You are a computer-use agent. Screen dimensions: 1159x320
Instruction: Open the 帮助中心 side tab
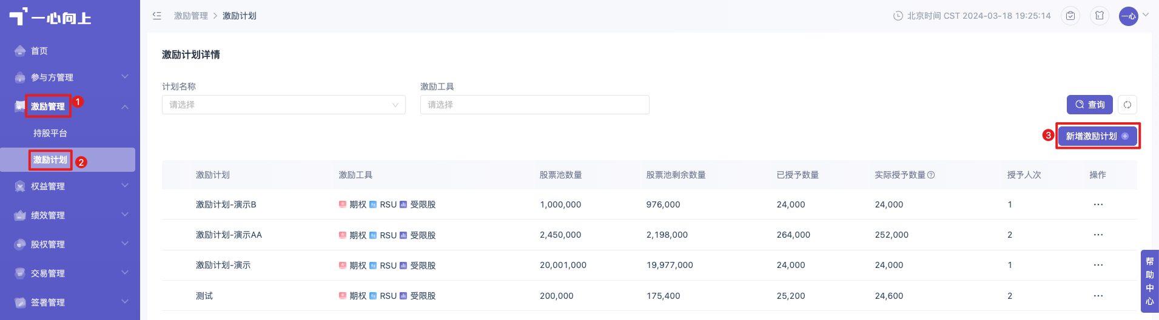(1150, 281)
